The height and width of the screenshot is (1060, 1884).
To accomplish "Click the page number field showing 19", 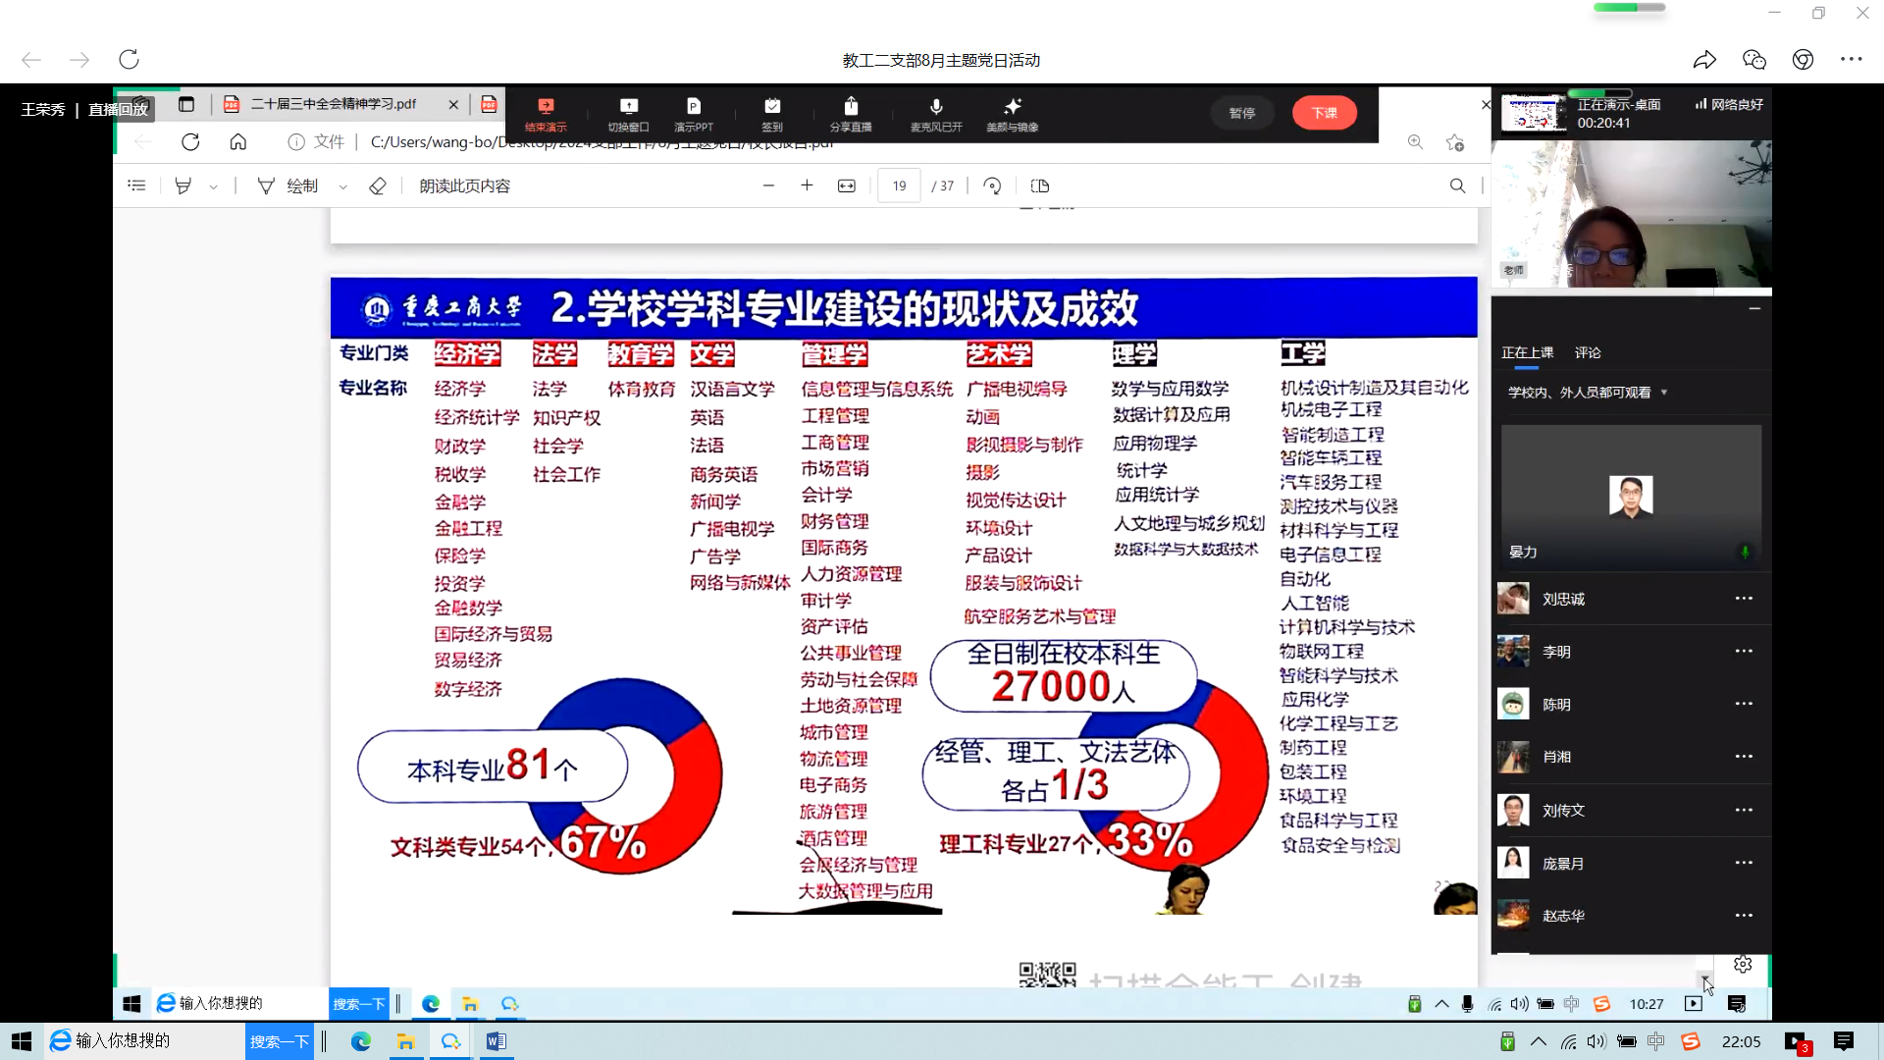I will (898, 185).
